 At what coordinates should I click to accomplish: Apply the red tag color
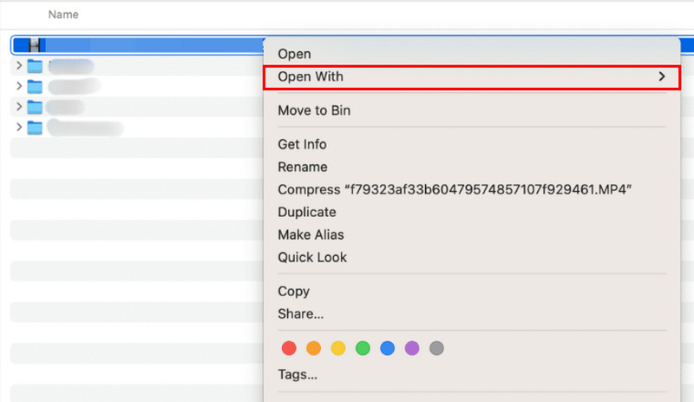(289, 348)
